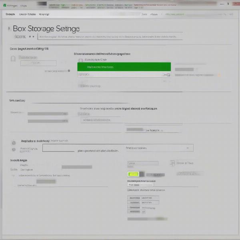Click the small icon on the row above the green bar
Screen dimensions: 240x240
coord(80,60)
